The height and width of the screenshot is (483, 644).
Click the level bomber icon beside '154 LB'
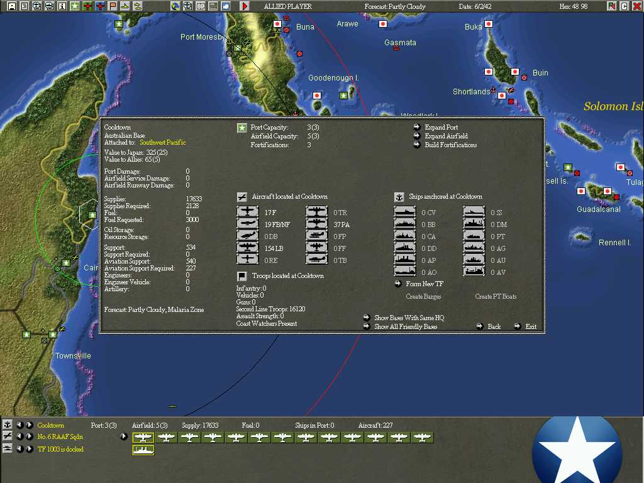(248, 248)
